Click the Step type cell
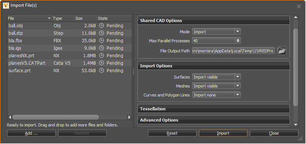The width and height of the screenshot is (306, 144). [x=63, y=33]
